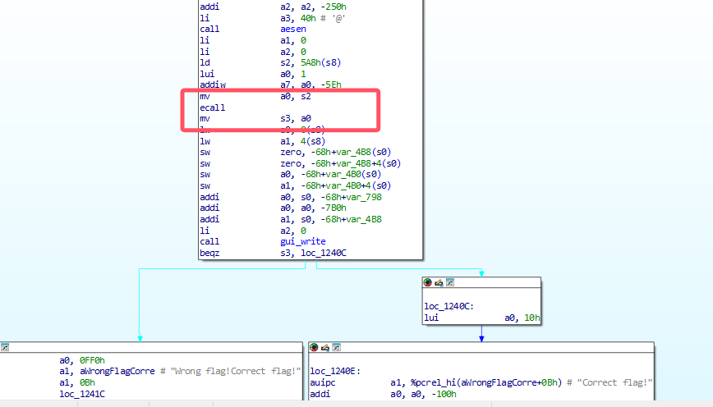Viewport: 713px width, 407px height.
Task: Follow the aesen function call reference
Action: point(292,29)
